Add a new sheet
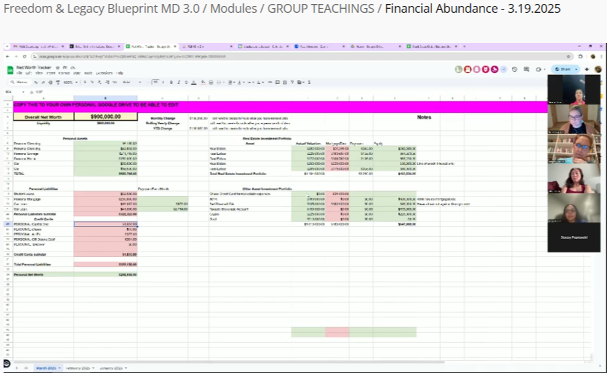Viewport: 607px width, 373px height. (16, 368)
